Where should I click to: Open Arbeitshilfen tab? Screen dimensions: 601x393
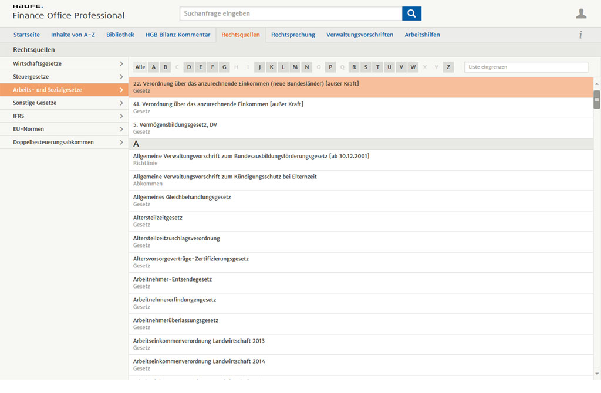pos(422,35)
